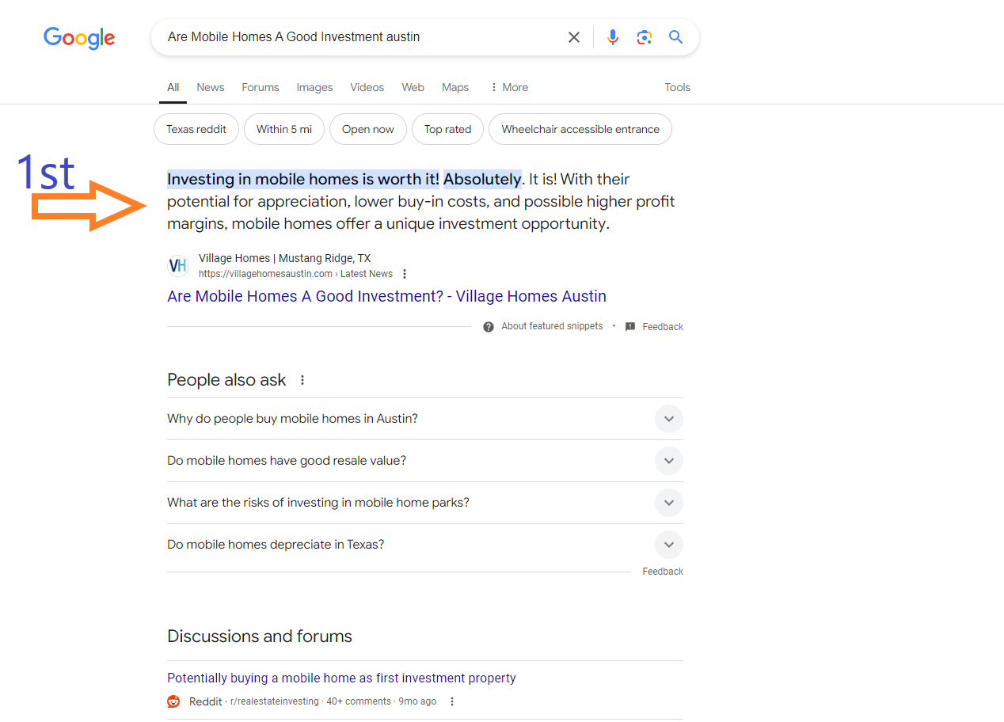Open three-dot options next to People also ask

(x=302, y=380)
